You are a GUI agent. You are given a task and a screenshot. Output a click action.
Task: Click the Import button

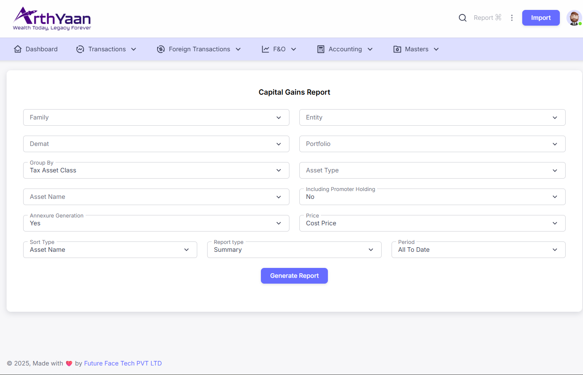(x=540, y=18)
